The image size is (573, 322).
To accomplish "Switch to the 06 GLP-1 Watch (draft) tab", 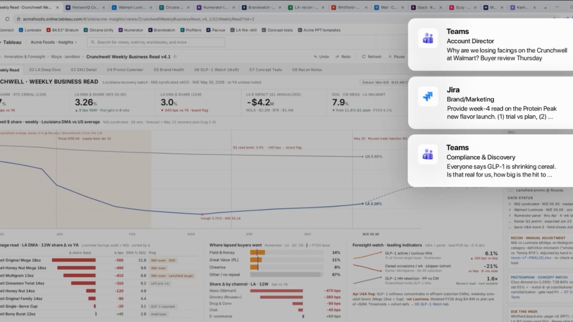I will click(x=217, y=70).
